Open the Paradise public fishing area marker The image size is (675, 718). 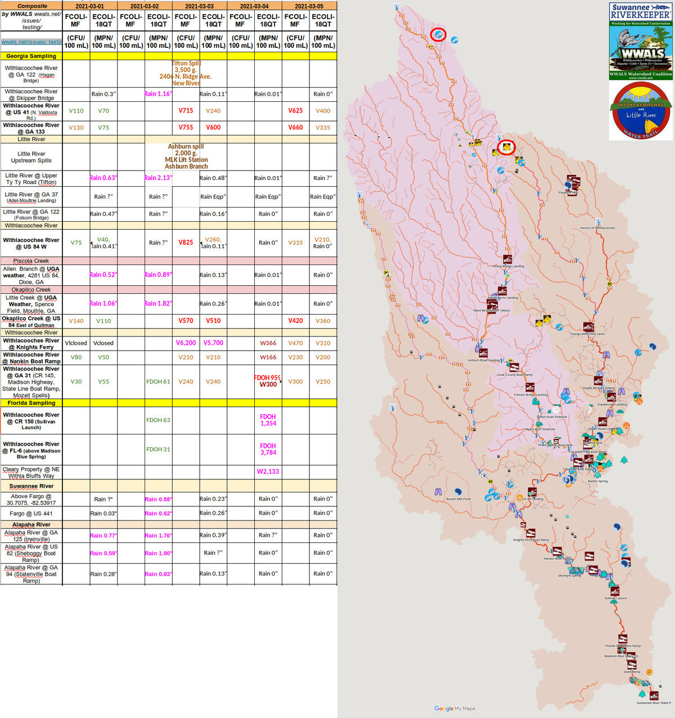pyautogui.click(x=568, y=185)
